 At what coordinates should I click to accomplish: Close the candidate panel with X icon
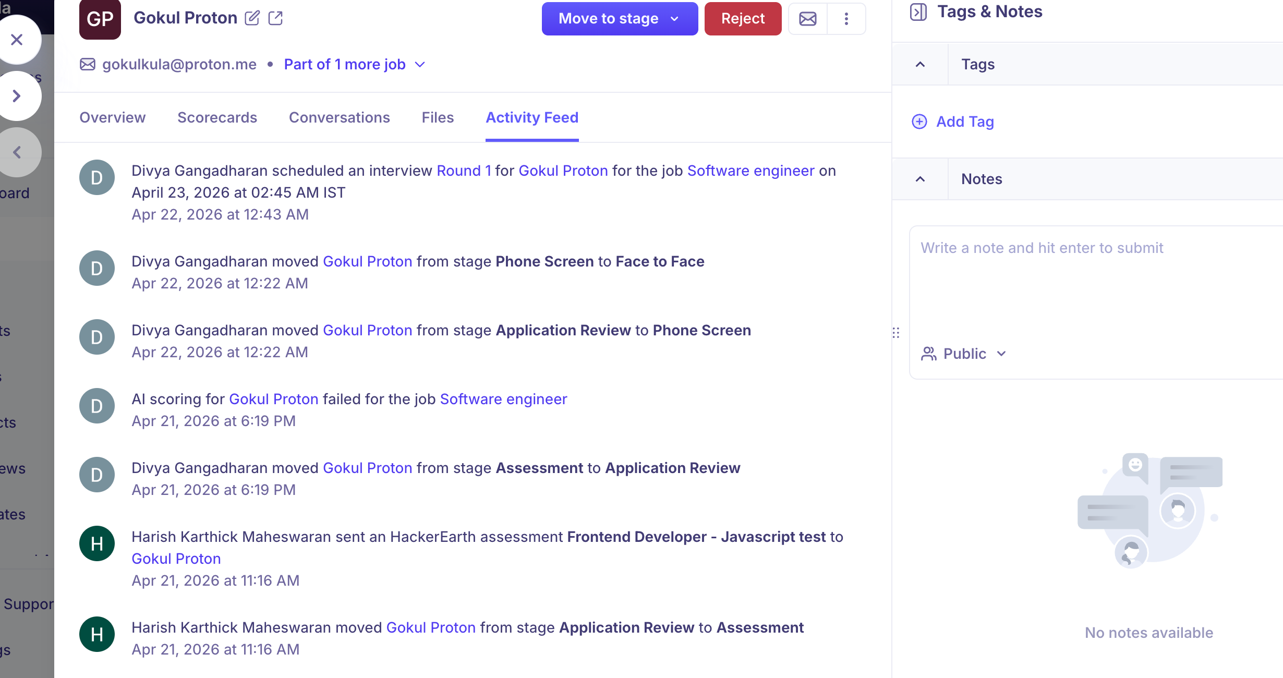point(17,40)
